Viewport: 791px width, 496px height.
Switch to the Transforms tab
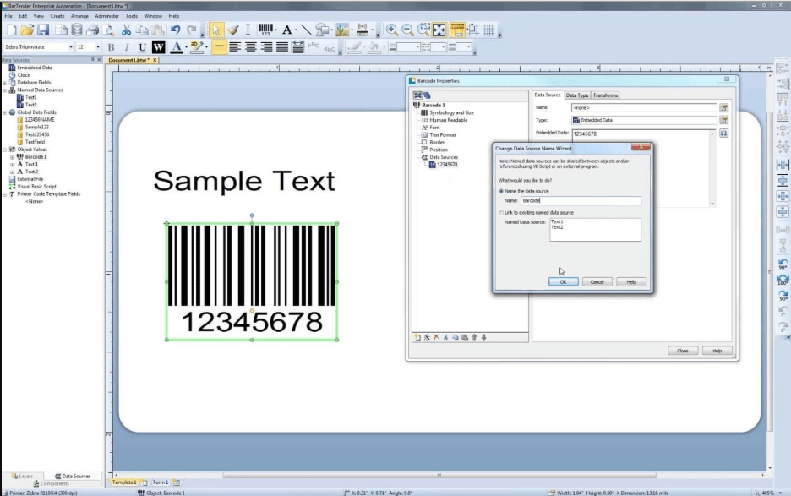[x=605, y=95]
